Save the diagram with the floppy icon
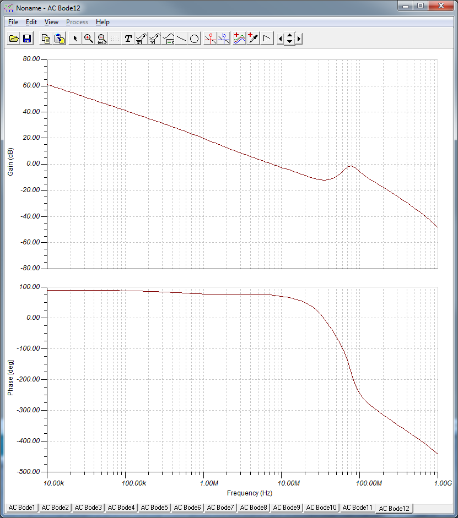Viewport: 458px width, 518px height. click(x=27, y=39)
